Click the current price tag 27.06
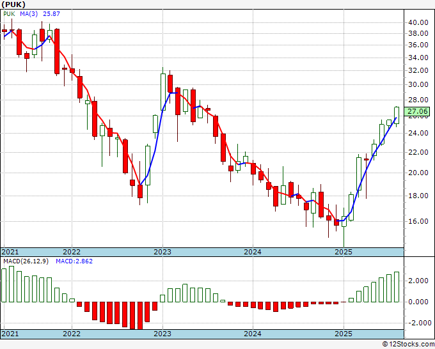Viewport: 435px width, 349px height. 418,111
